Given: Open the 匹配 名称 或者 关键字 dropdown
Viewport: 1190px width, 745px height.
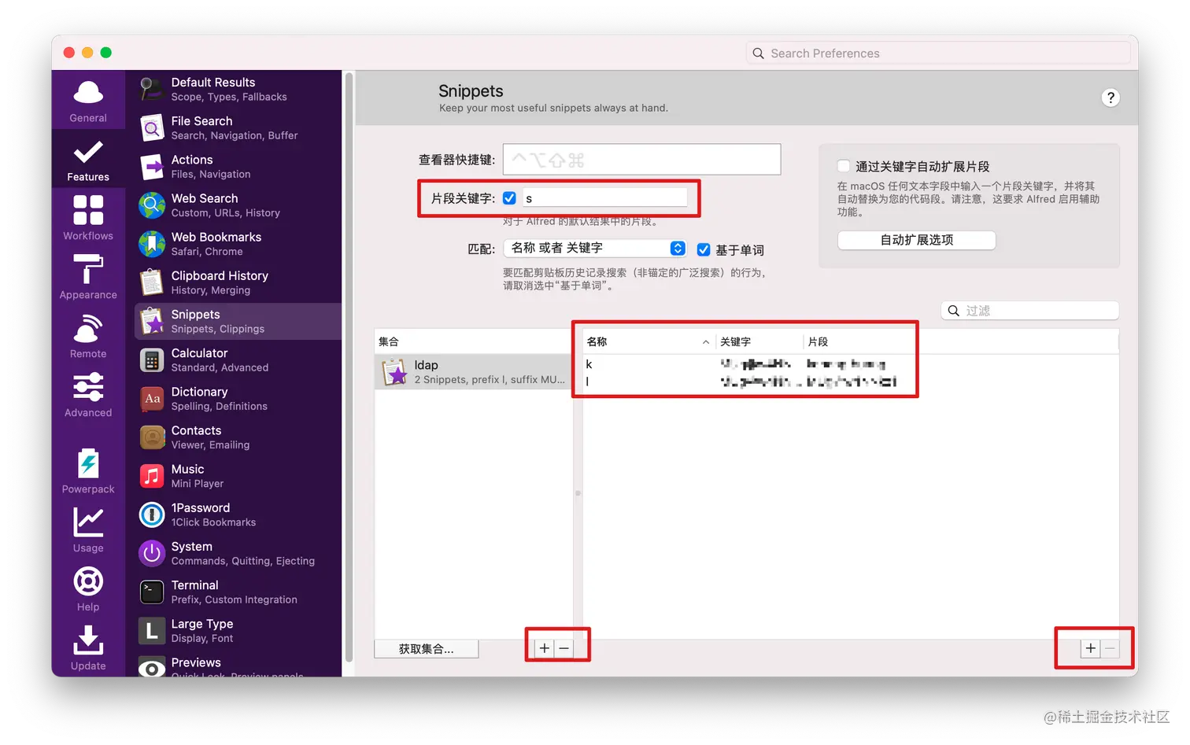Looking at the screenshot, I should pyautogui.click(x=595, y=248).
